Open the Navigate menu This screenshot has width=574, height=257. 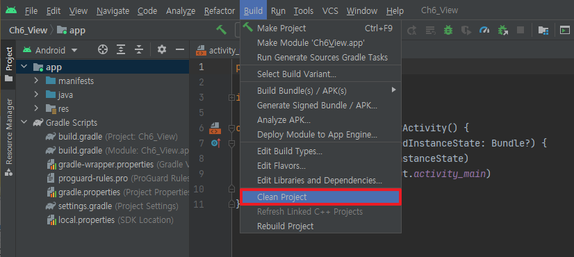113,11
